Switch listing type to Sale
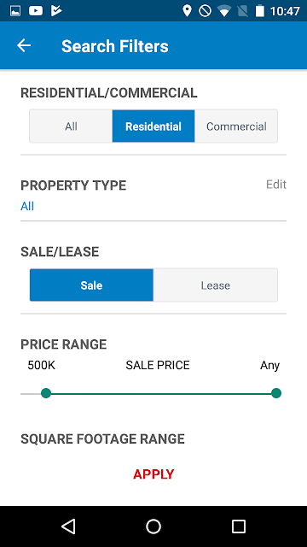This screenshot has width=307, height=547. click(x=91, y=285)
